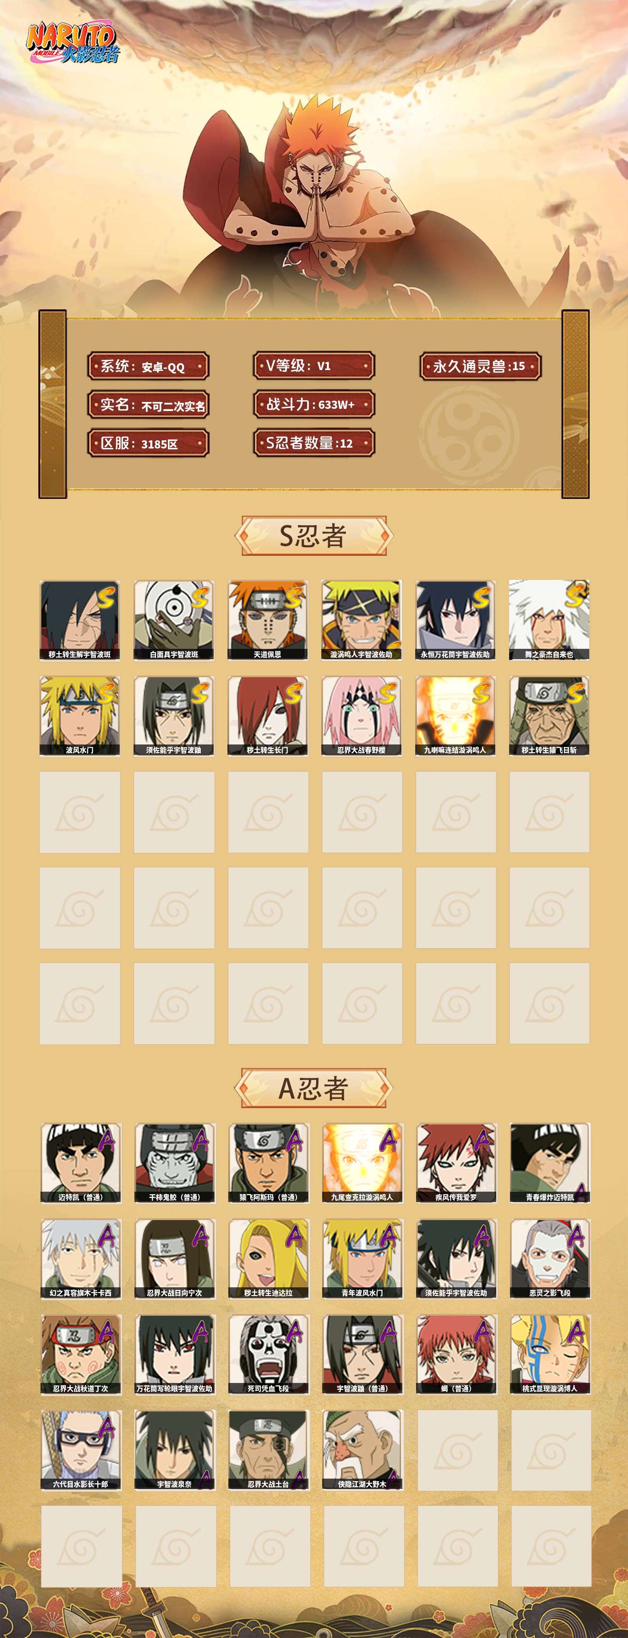Click the 战斗力 633W+ label

(314, 405)
